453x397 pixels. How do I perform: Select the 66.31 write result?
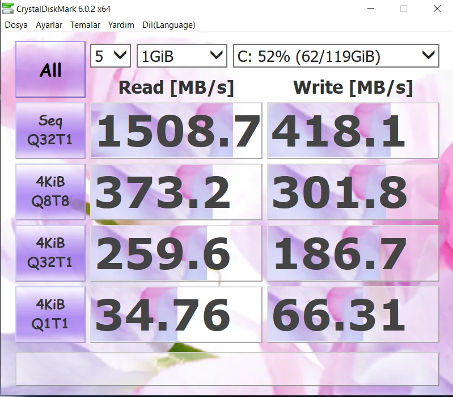click(353, 315)
